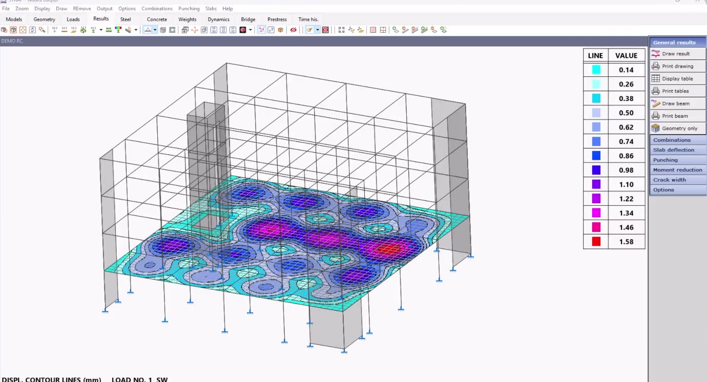Collapse the General results section header

point(678,42)
